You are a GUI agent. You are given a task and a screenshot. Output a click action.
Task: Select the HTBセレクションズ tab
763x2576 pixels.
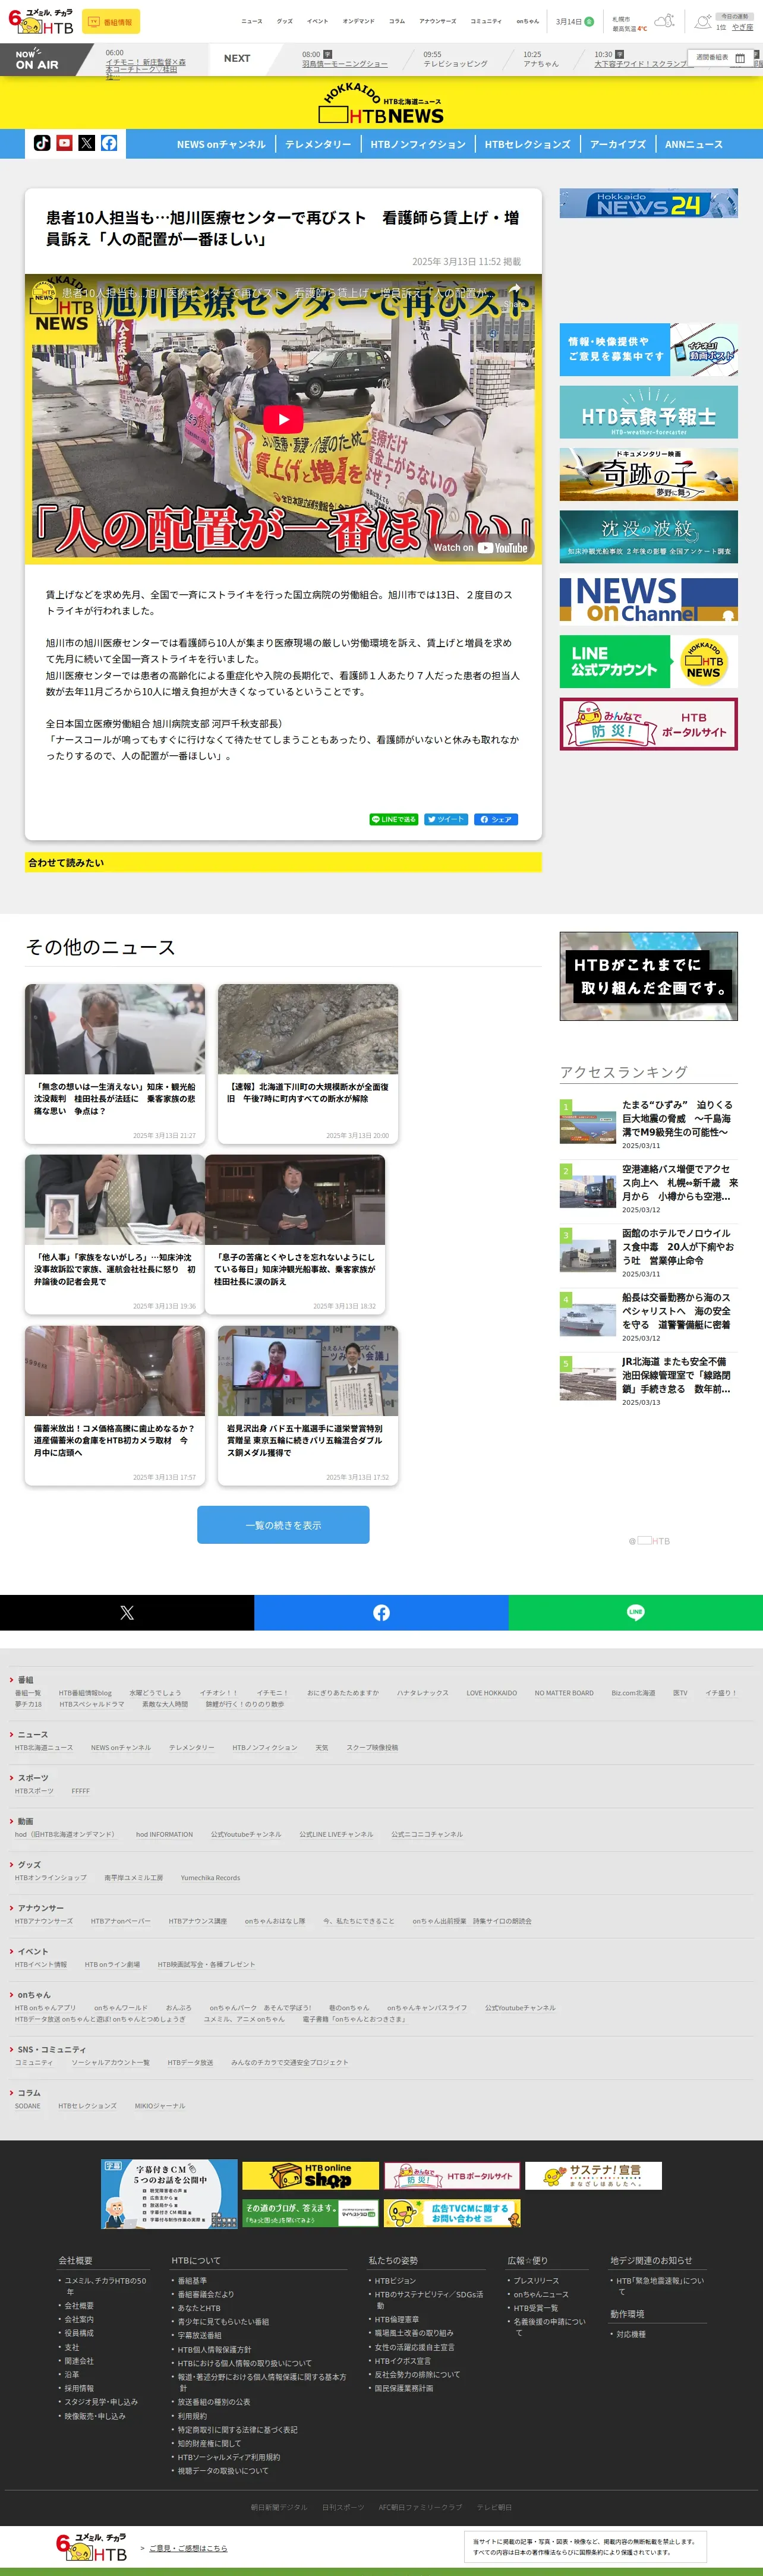[527, 144]
